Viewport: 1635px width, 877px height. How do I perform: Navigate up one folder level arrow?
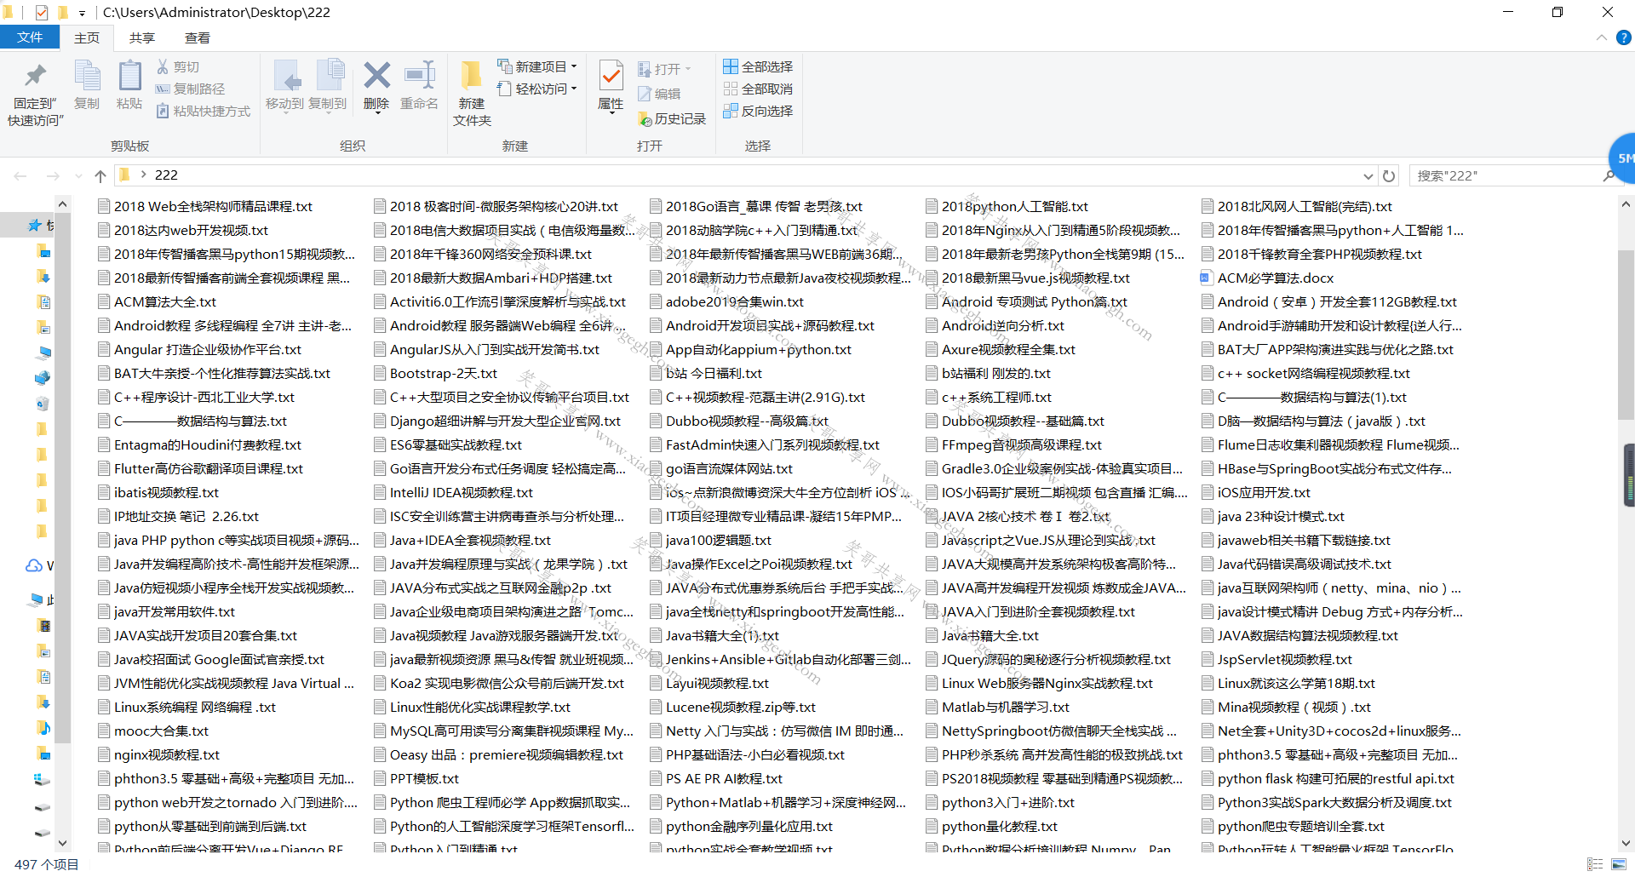pyautogui.click(x=100, y=175)
